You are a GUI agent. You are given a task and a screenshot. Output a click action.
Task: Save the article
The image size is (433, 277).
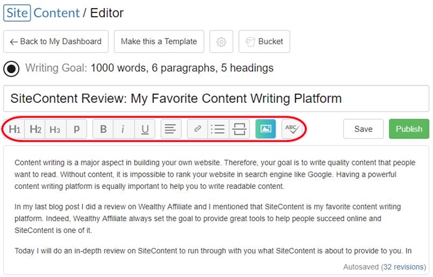[x=364, y=129]
